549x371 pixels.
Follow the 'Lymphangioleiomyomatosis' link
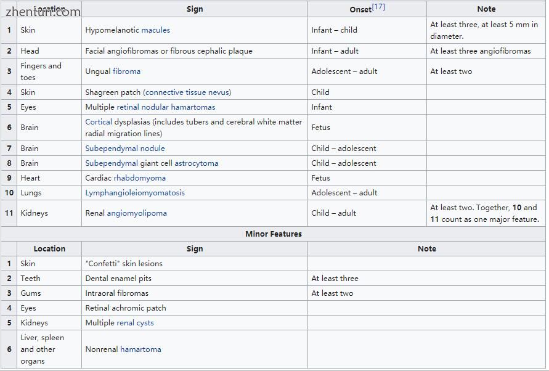tap(135, 193)
